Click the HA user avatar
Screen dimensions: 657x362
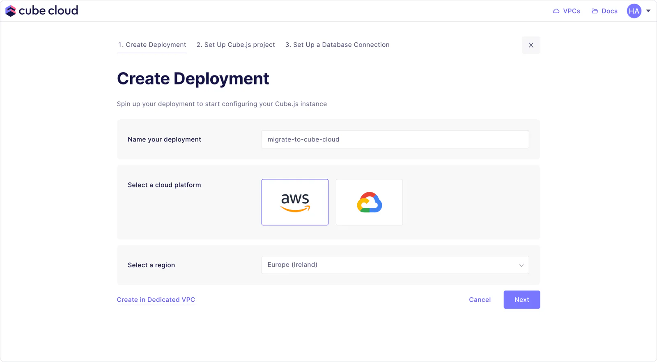(x=634, y=11)
